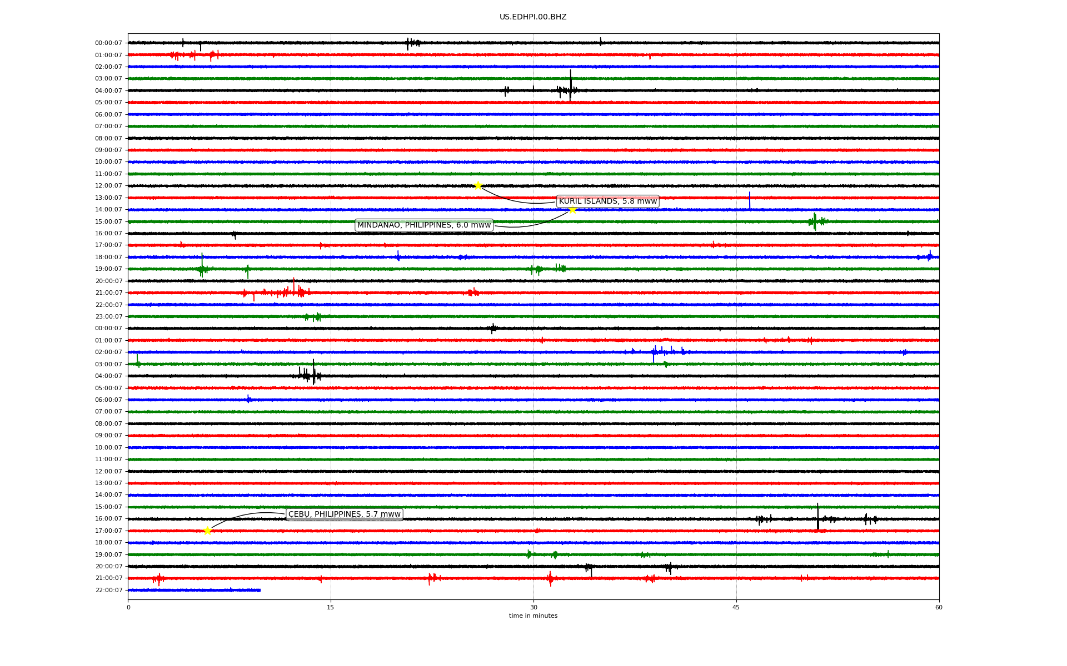Click the 0 tick on the x-axis
Viewport: 1067px width, 666px height.
(x=128, y=607)
